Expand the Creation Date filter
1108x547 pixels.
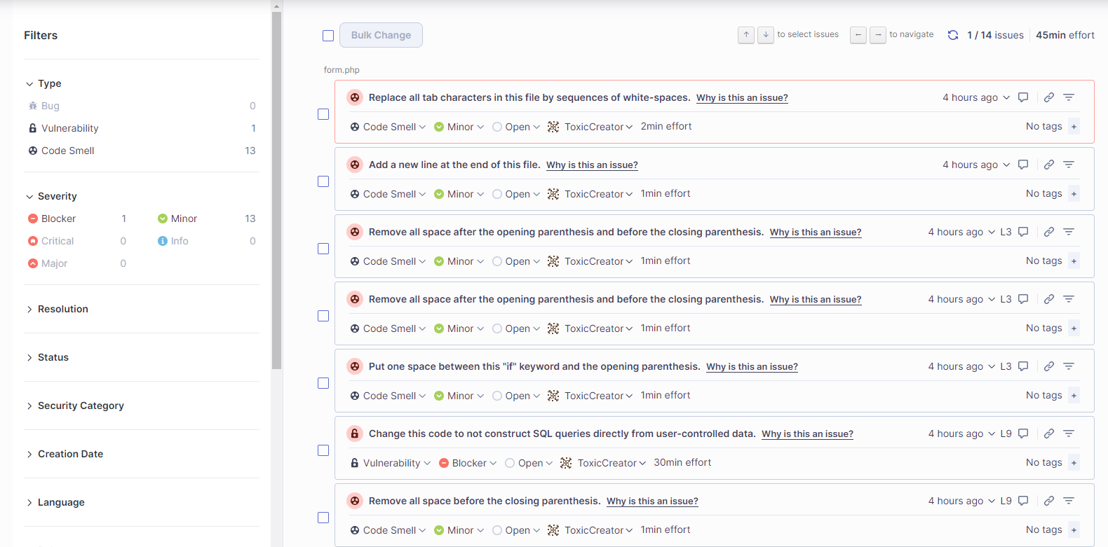[65, 454]
